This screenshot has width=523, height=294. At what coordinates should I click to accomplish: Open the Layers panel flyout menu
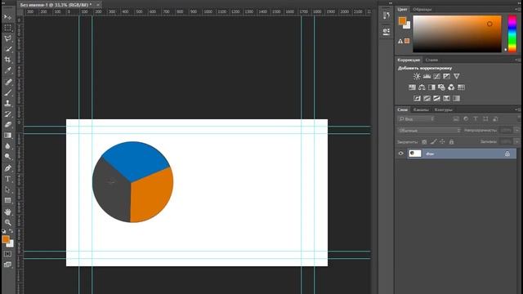pos(517,109)
